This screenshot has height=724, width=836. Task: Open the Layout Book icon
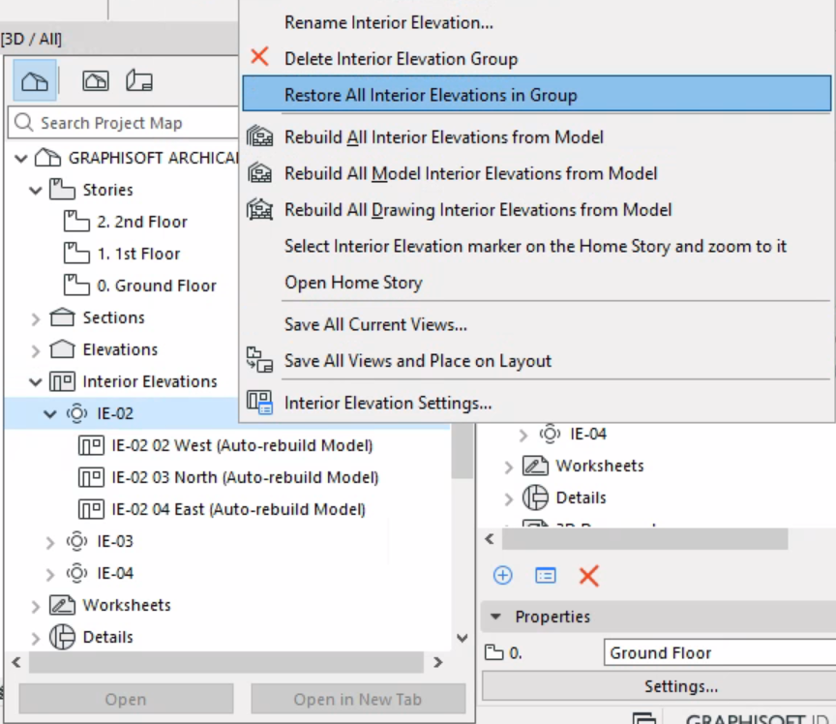(139, 81)
